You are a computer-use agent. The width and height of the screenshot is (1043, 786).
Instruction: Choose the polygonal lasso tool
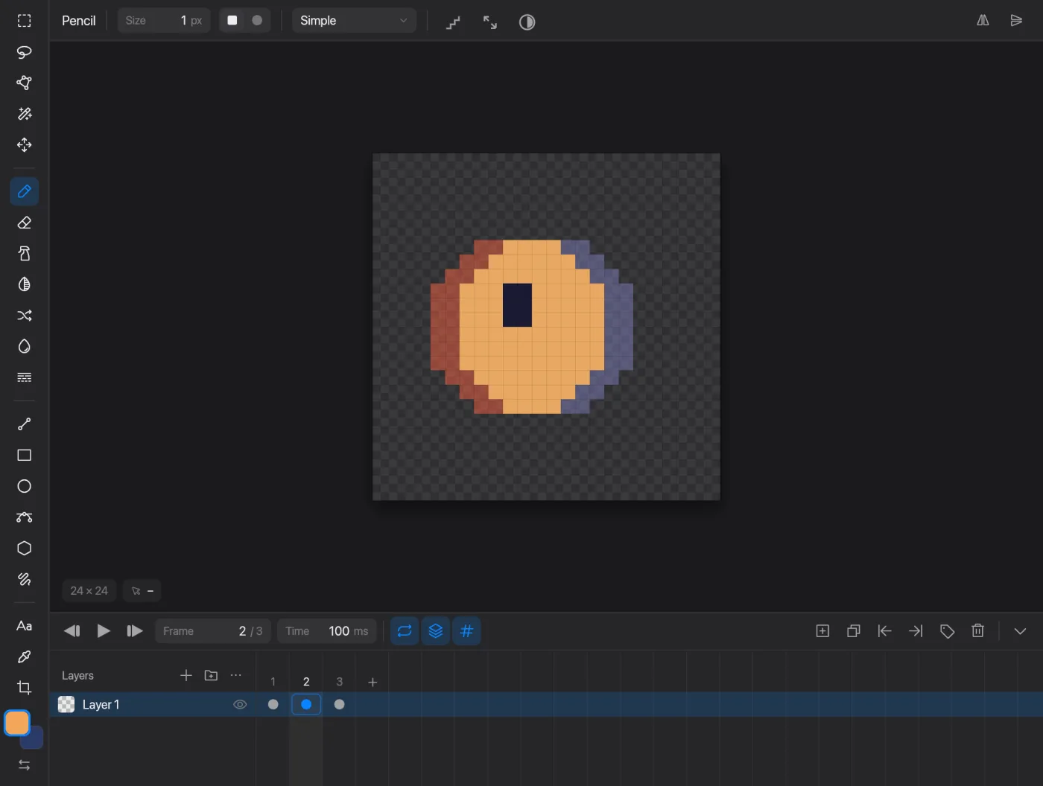pos(25,83)
